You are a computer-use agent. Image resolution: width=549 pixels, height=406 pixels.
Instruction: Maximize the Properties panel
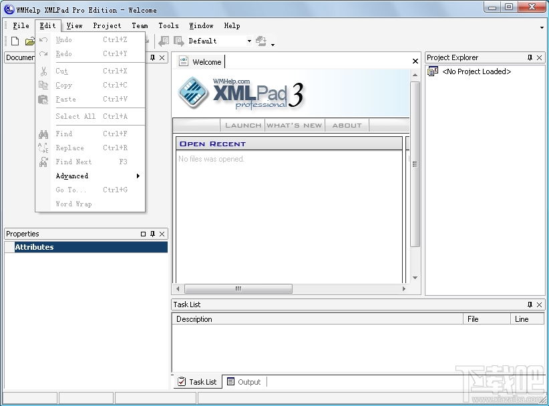pos(143,234)
